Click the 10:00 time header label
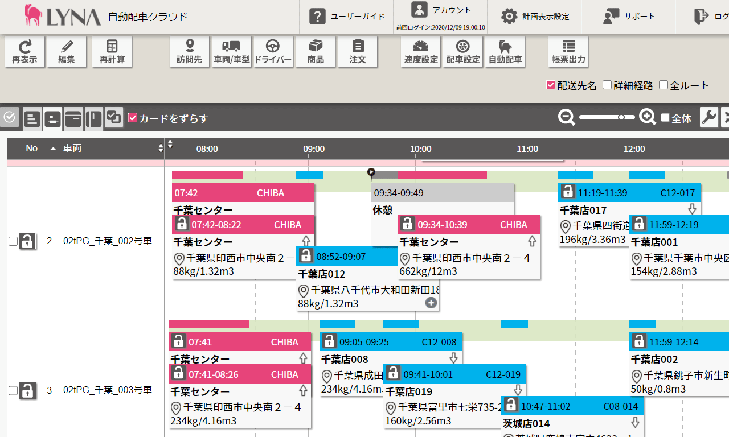 (420, 149)
